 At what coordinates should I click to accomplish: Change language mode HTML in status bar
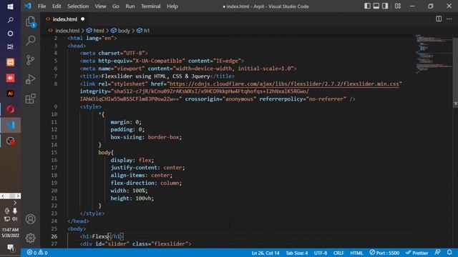pyautogui.click(x=356, y=253)
